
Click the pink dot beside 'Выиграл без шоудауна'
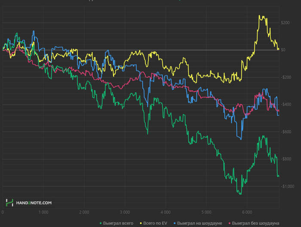pyautogui.click(x=229, y=224)
